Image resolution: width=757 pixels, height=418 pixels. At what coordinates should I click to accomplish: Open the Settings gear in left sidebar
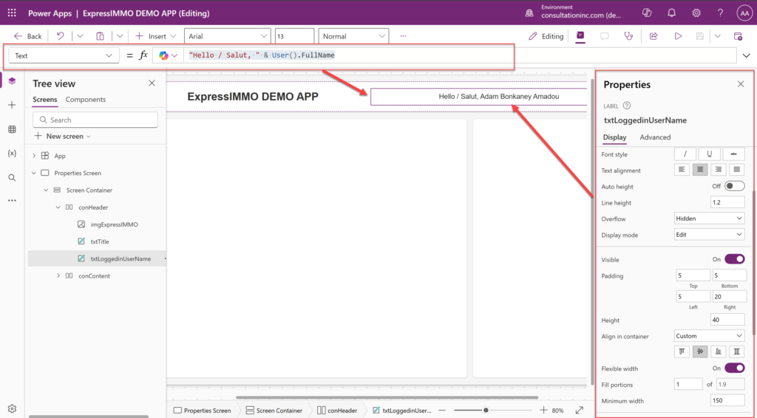[x=12, y=408]
